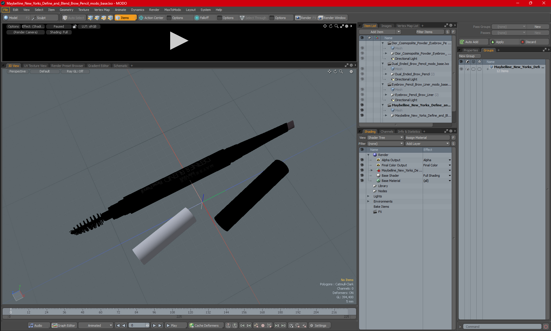Screen dimensions: 551x331
Task: Step to next frame
Action: pyautogui.click(x=154, y=326)
